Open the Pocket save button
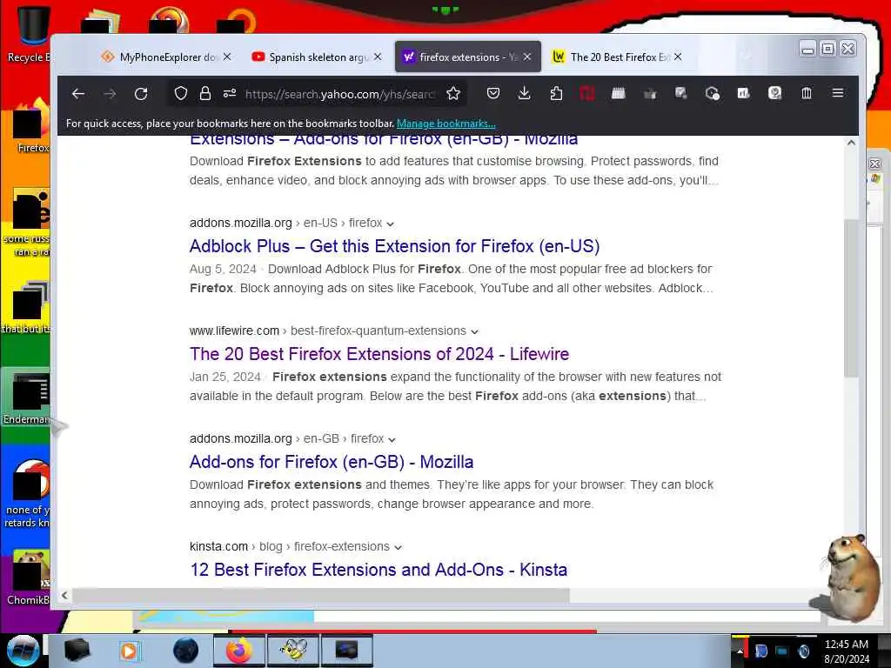This screenshot has height=668, width=891. [x=493, y=93]
